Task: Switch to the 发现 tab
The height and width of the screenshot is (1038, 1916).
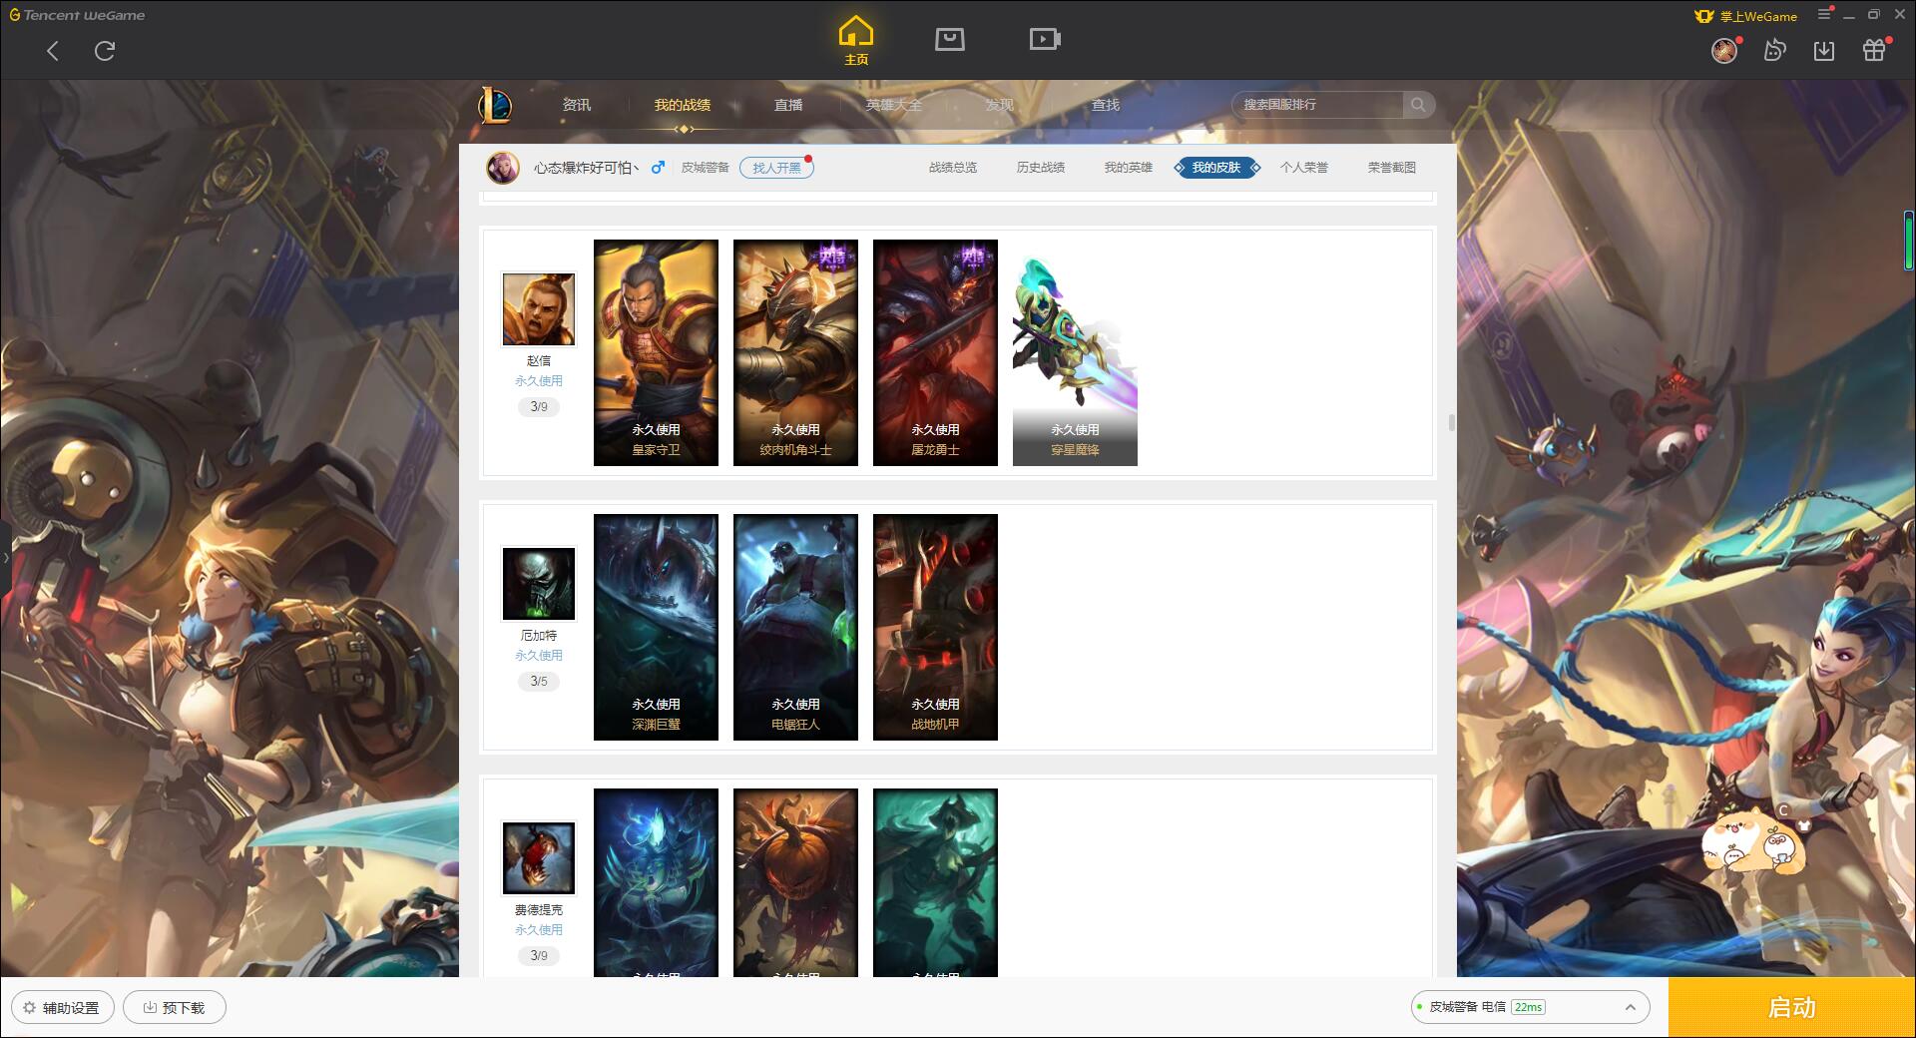Action: pos(1000,105)
